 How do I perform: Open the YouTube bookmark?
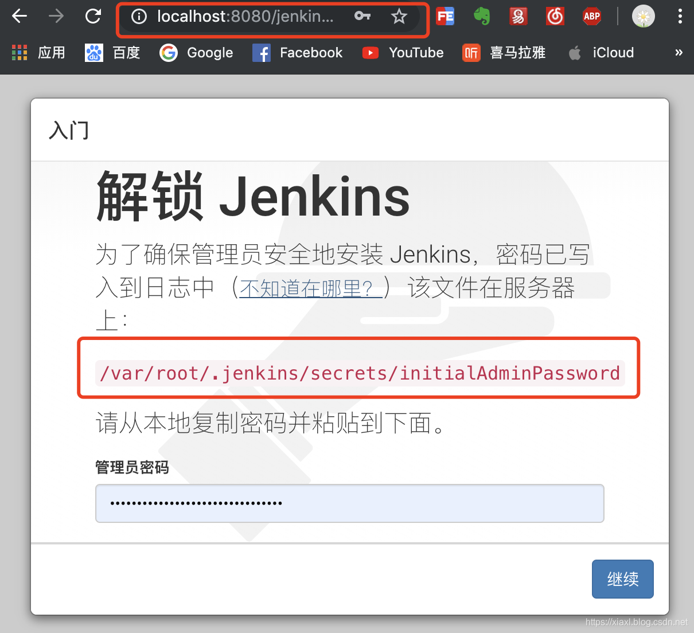[x=403, y=52]
